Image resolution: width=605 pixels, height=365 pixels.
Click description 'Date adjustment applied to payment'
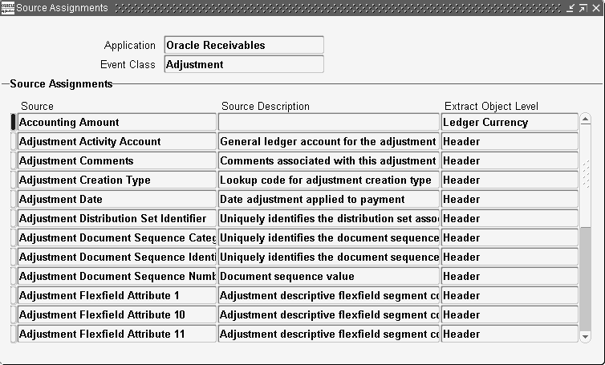coord(329,199)
